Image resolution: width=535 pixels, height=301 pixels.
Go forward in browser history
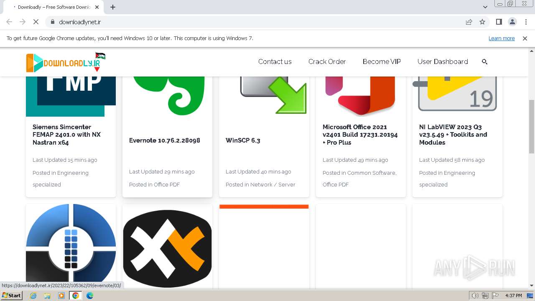pyautogui.click(x=23, y=22)
